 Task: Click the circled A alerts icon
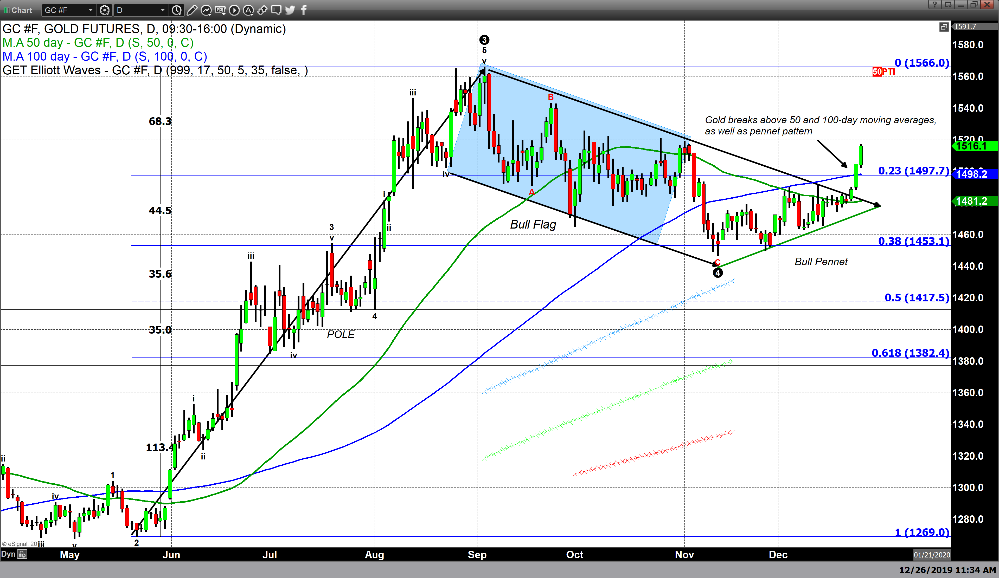tap(248, 10)
